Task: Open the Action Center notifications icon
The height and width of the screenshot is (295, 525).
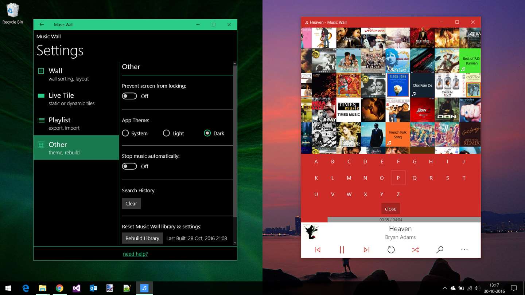Action: coord(514,288)
